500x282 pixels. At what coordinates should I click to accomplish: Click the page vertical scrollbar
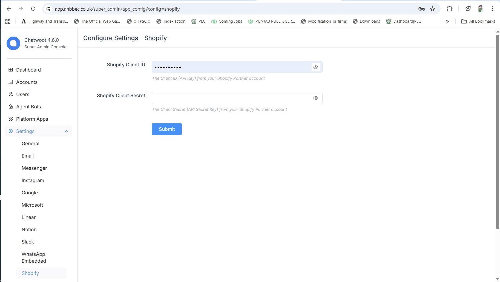pyautogui.click(x=498, y=131)
